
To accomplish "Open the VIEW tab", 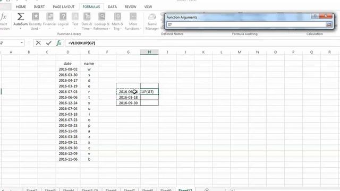I will point(148,7).
